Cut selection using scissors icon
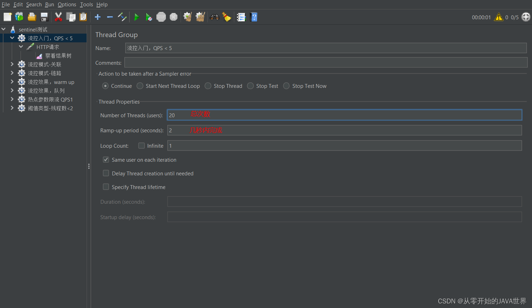The width and height of the screenshot is (532, 308). click(x=58, y=17)
